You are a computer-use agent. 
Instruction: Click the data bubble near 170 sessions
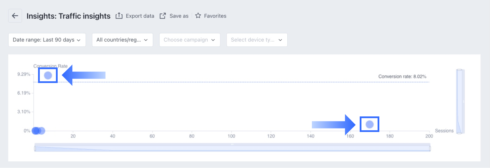pos(370,124)
